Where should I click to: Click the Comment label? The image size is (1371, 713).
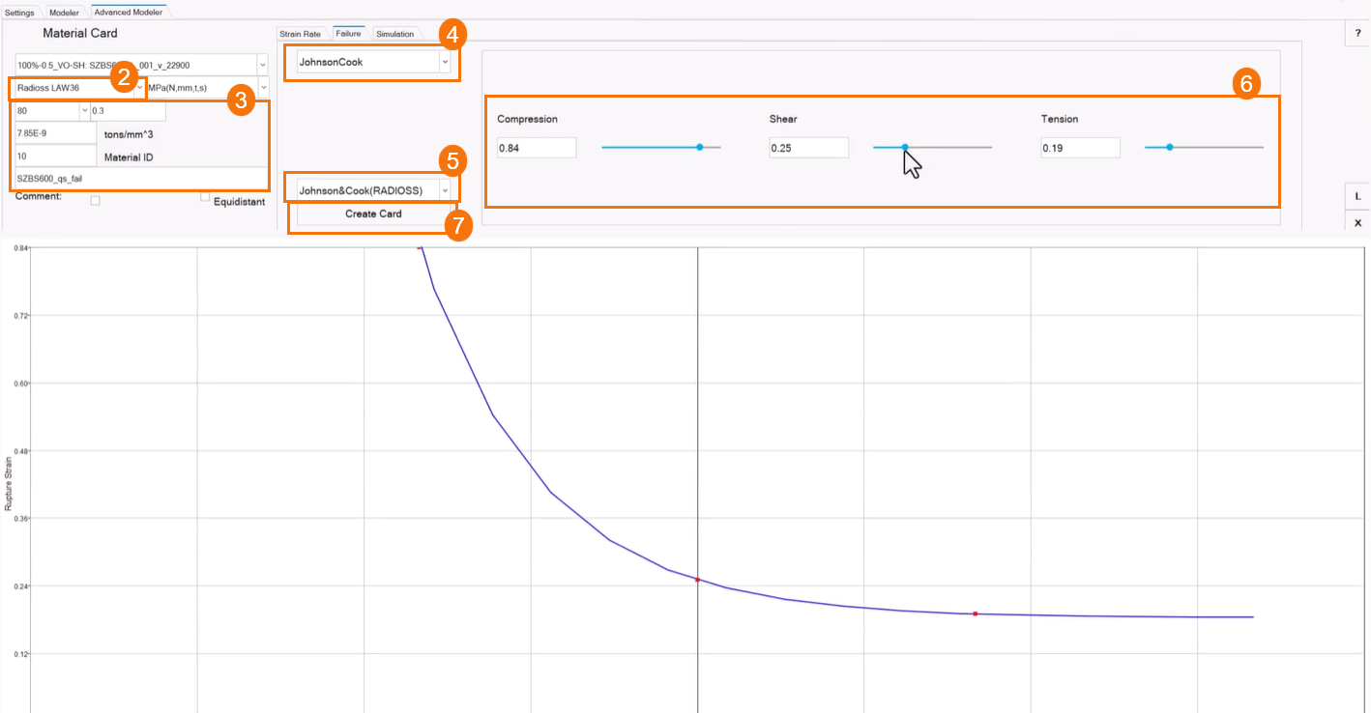[39, 196]
